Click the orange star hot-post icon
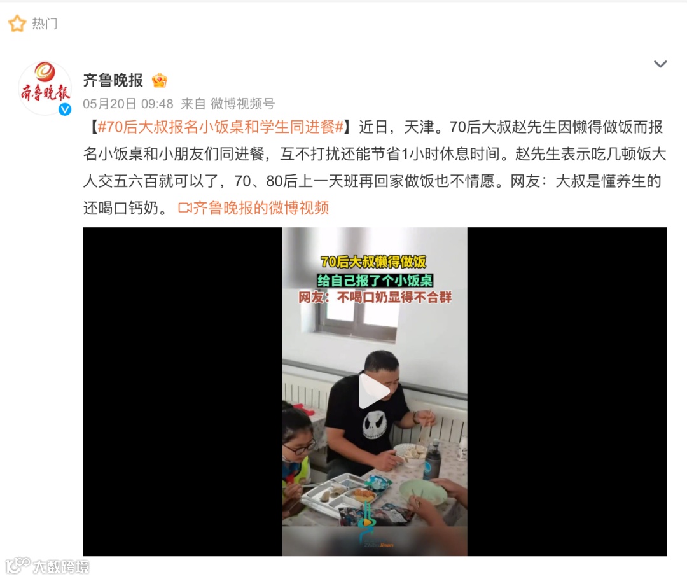 click(x=17, y=24)
